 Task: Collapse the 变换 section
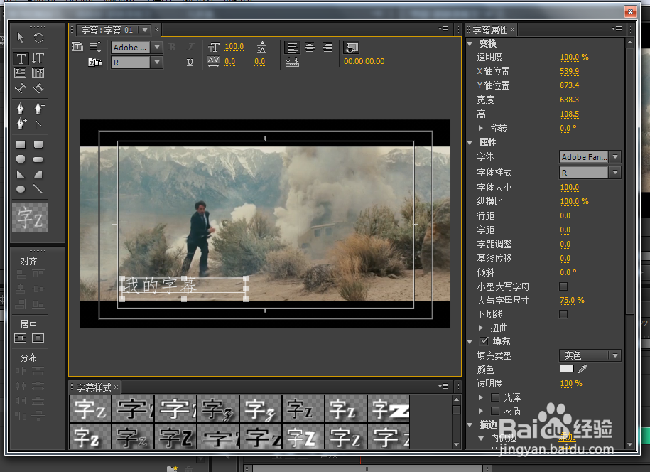tap(470, 43)
